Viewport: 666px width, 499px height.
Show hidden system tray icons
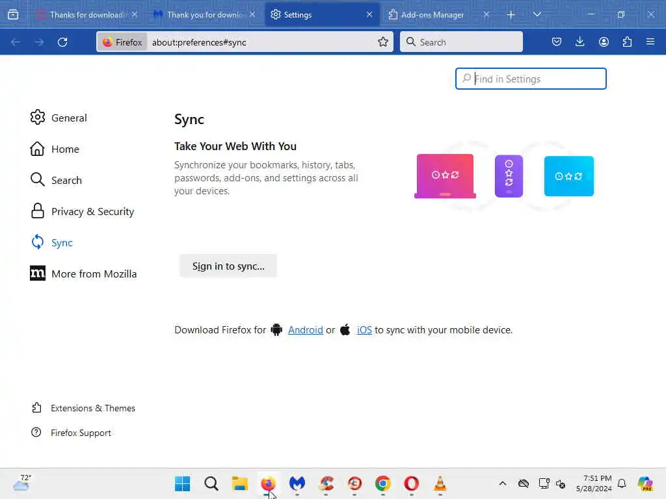click(503, 483)
